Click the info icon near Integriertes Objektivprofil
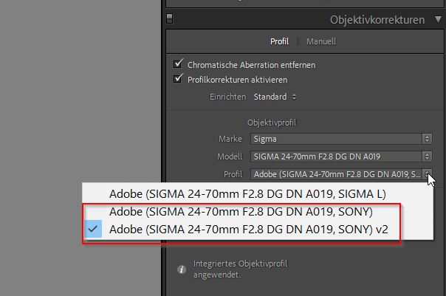This screenshot has height=296, width=446. tap(181, 270)
